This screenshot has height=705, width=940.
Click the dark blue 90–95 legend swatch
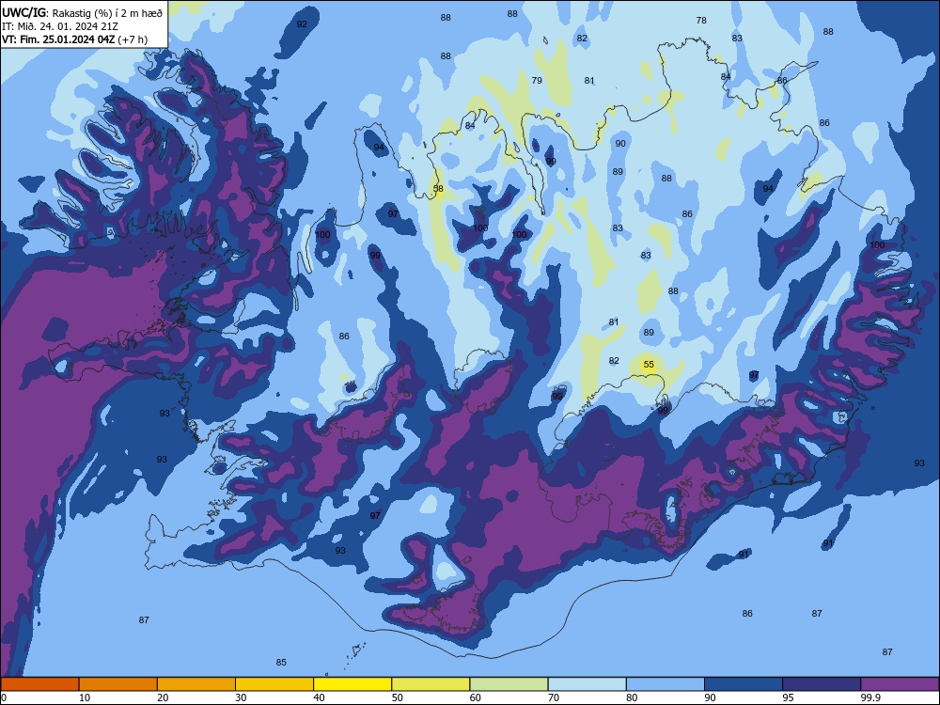744,684
